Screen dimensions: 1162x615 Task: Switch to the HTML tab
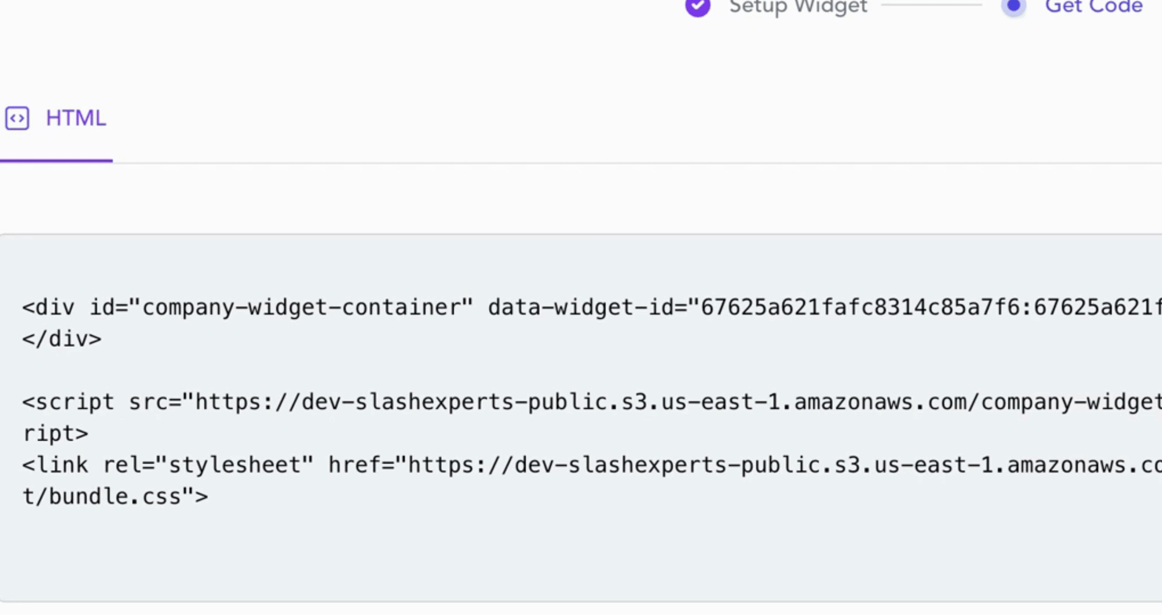coord(75,118)
